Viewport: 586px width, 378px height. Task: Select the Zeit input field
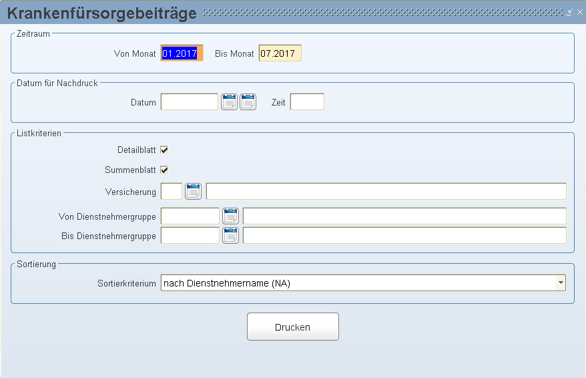click(x=307, y=102)
